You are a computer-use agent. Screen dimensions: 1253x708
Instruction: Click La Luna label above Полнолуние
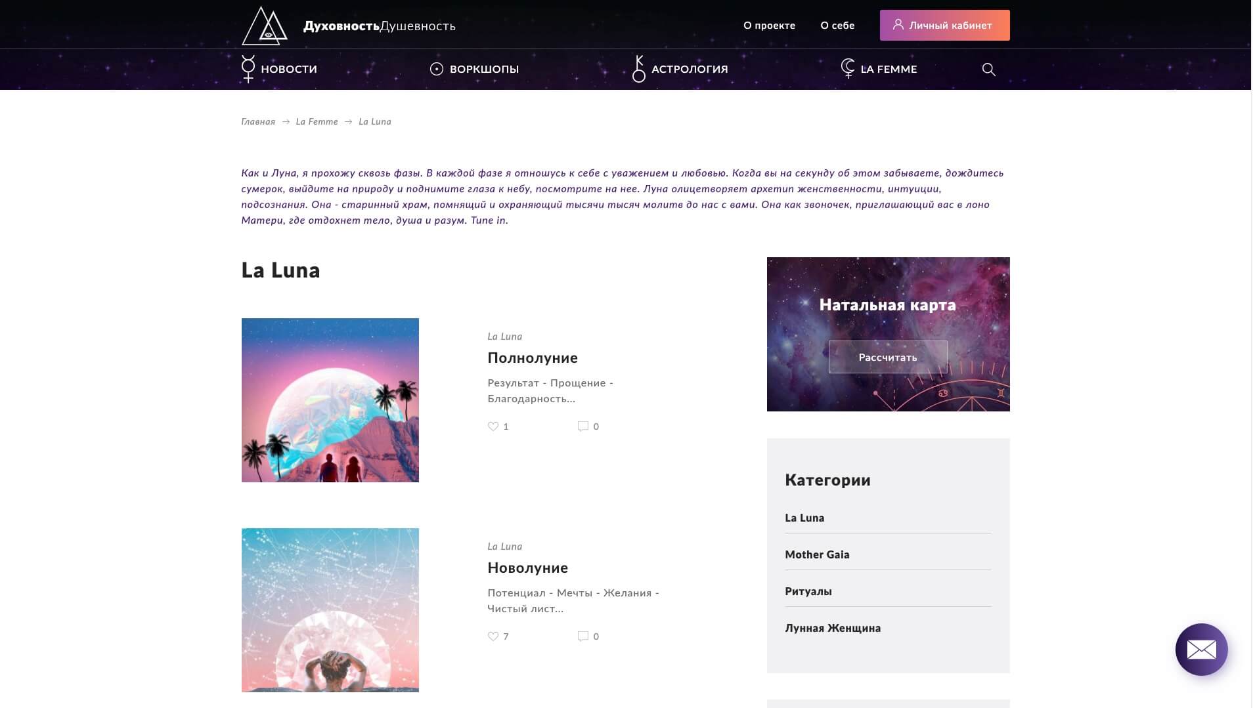click(504, 337)
